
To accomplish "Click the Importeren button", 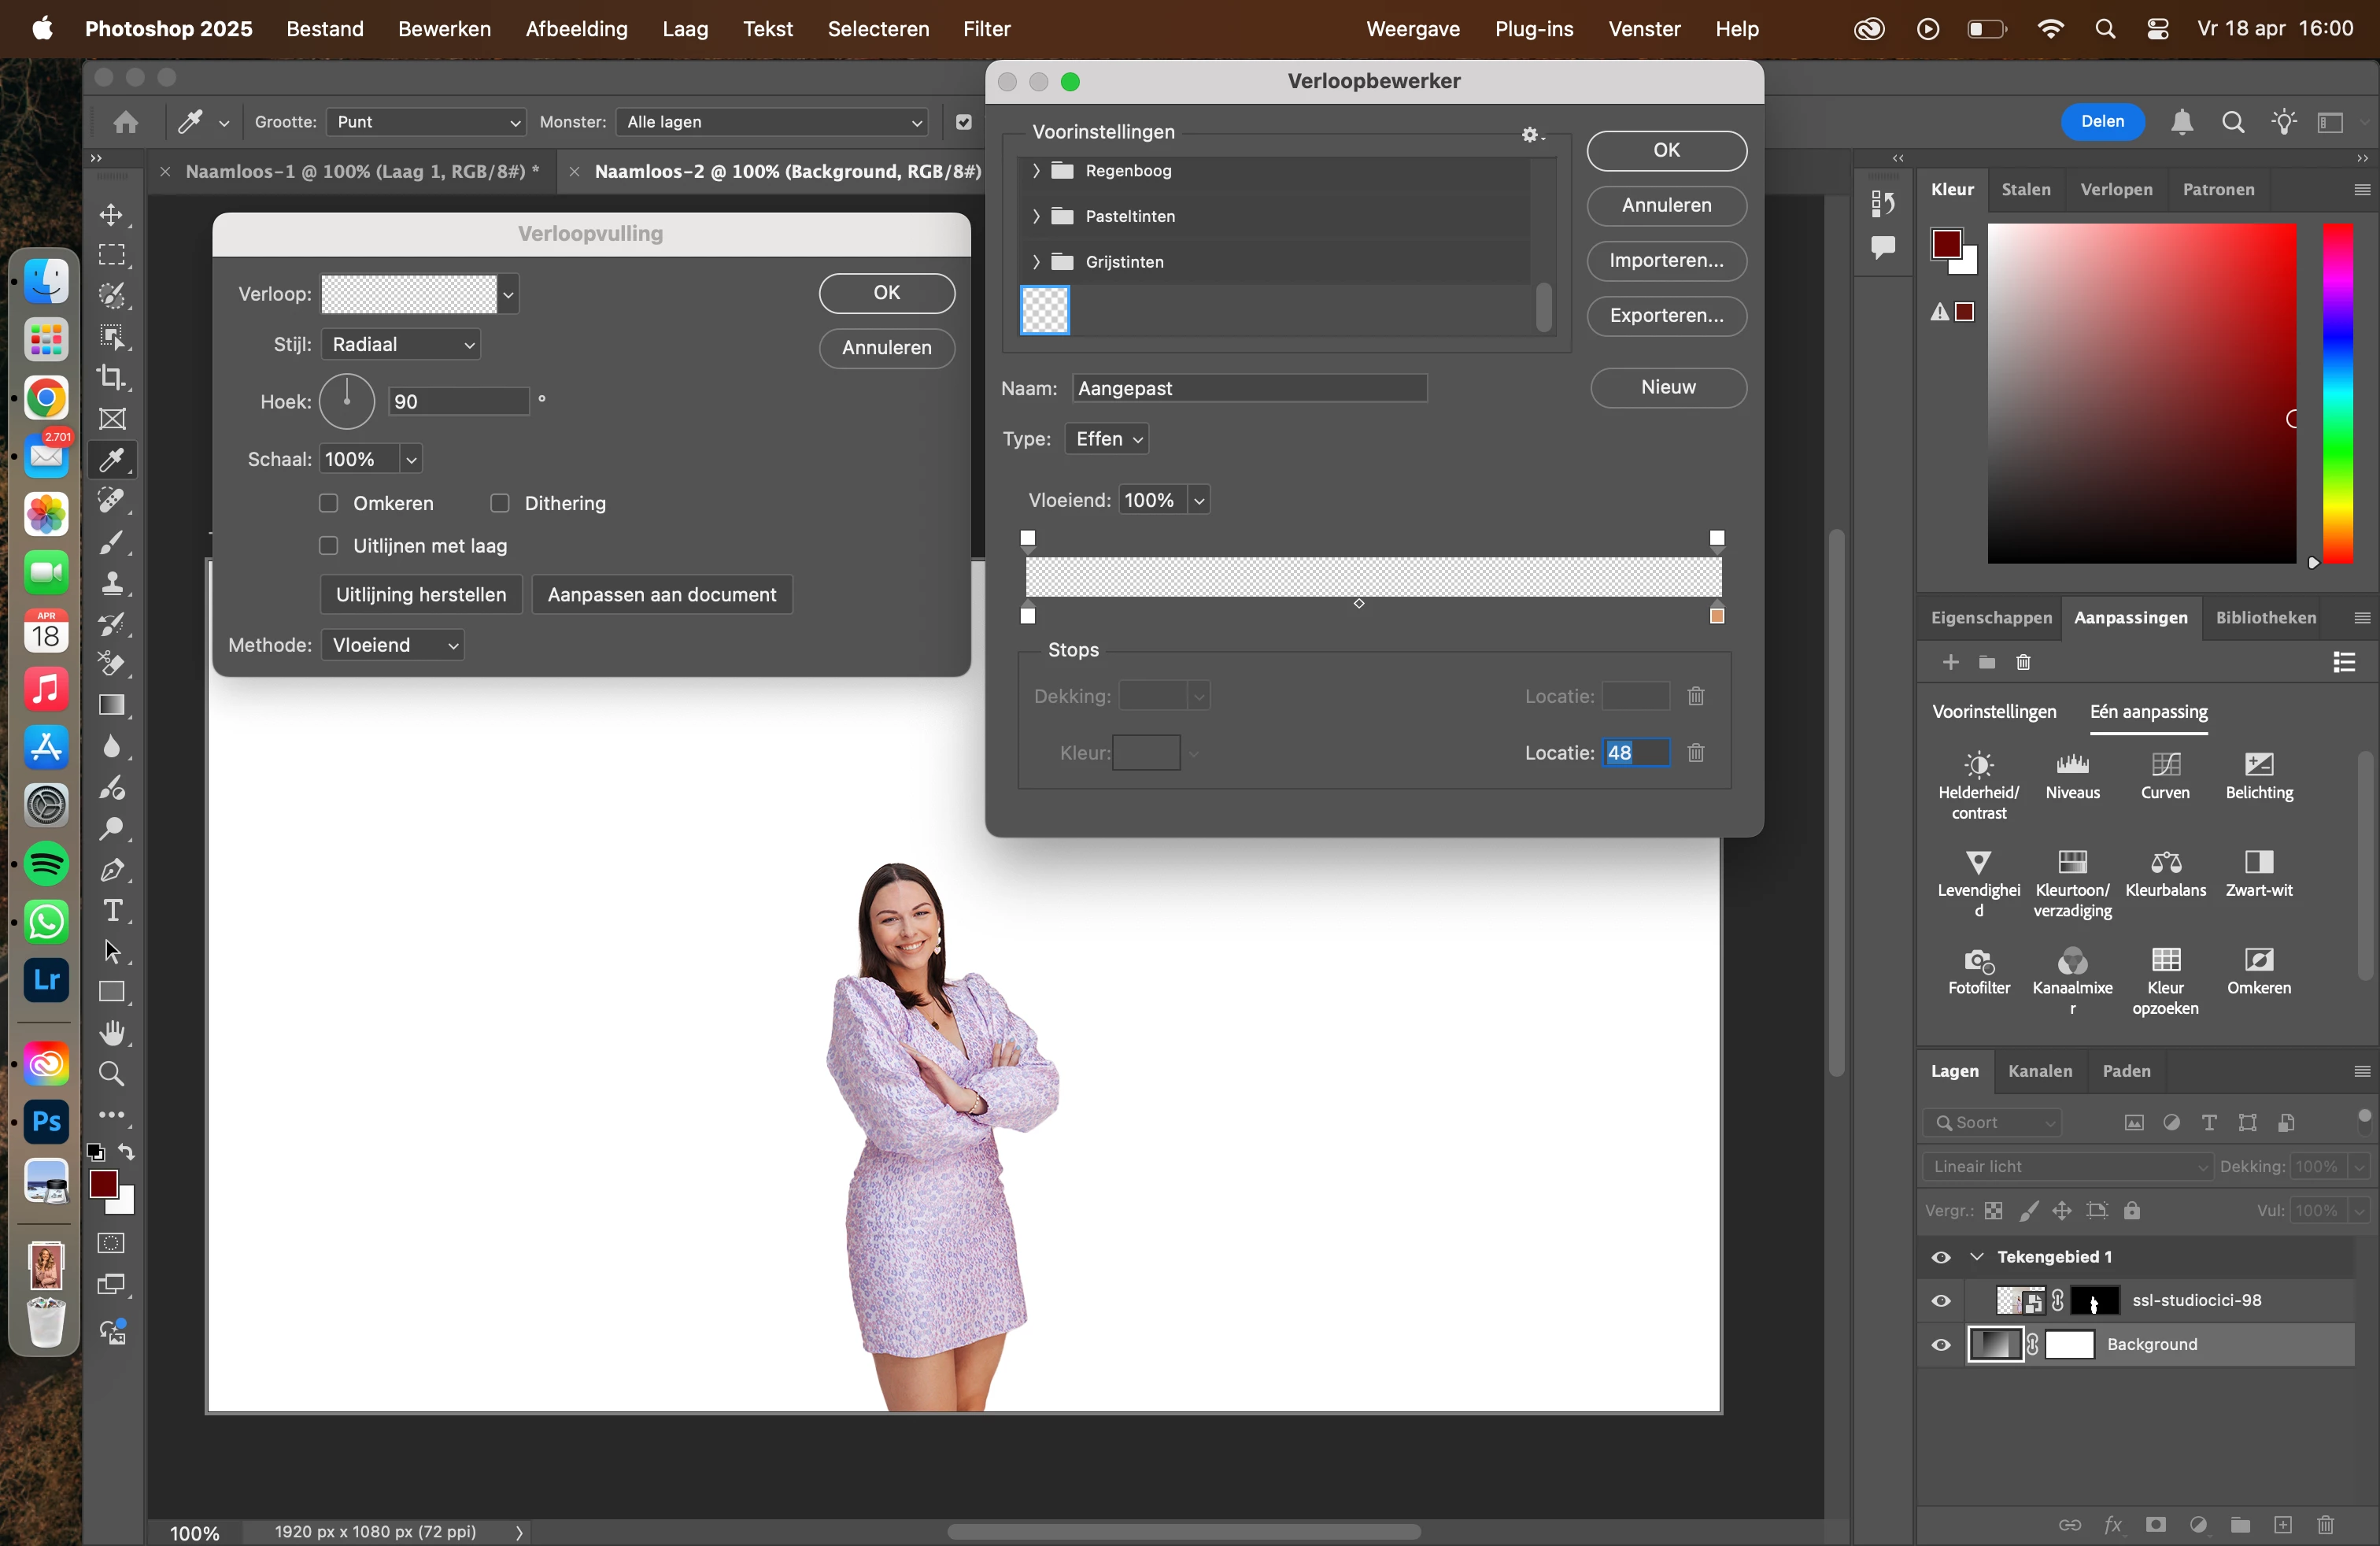I will [x=1666, y=261].
